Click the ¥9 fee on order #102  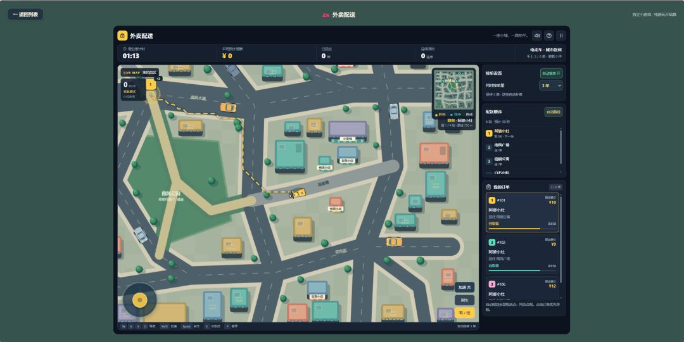coord(554,244)
